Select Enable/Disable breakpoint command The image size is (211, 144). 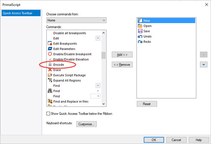tap(74, 54)
